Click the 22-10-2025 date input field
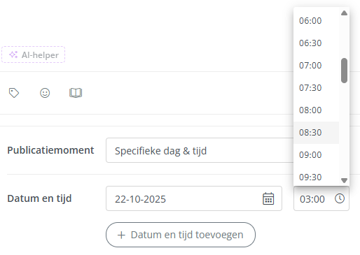The image size is (360, 255). [194, 198]
